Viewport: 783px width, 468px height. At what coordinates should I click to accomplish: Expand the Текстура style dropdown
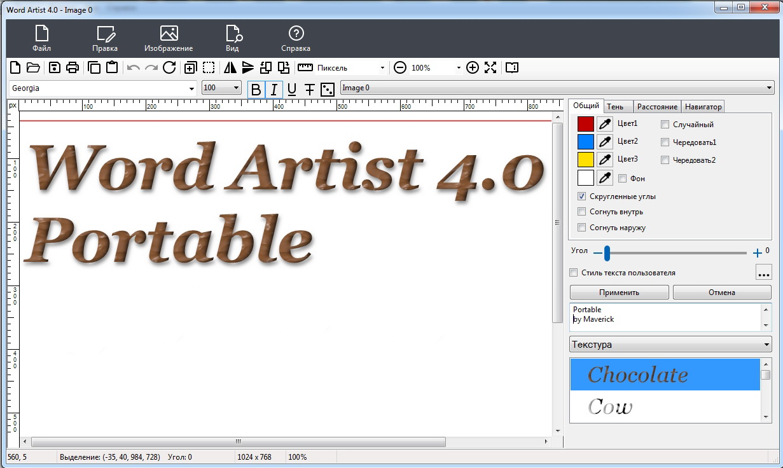coord(766,345)
